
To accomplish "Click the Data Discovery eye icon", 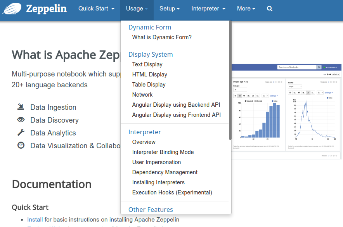I will coord(21,120).
